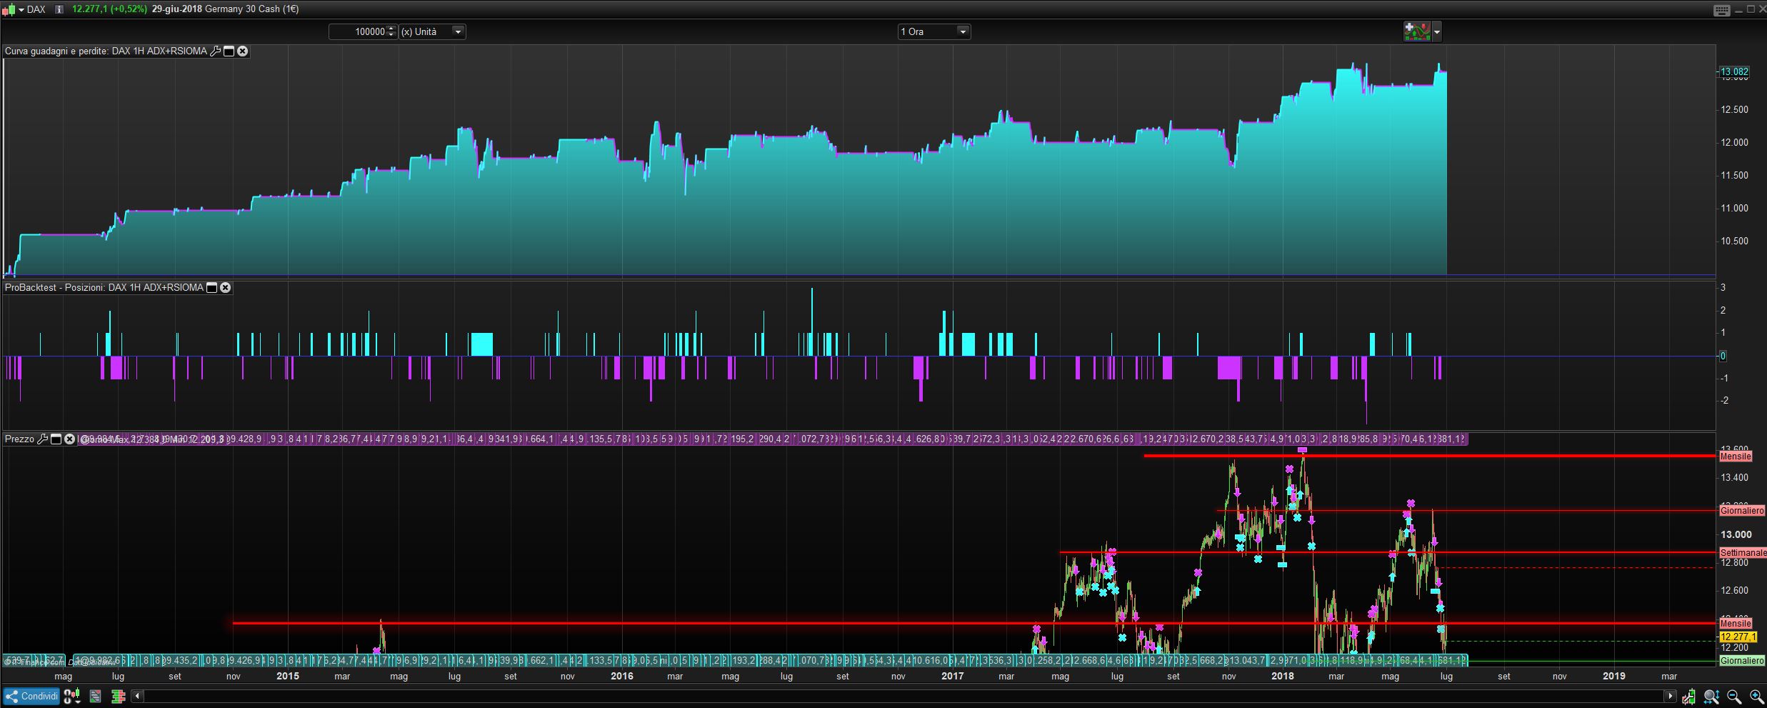Open the (x) Unità unit dropdown
The width and height of the screenshot is (1767, 708).
point(432,31)
